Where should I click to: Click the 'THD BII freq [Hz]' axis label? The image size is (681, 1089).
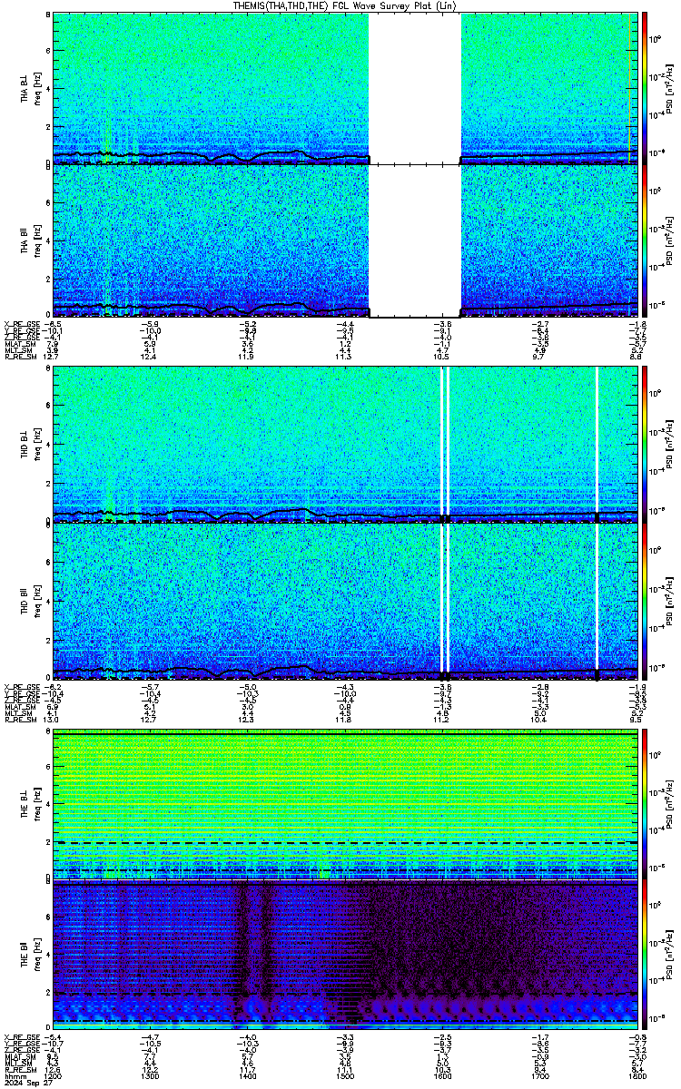point(30,600)
